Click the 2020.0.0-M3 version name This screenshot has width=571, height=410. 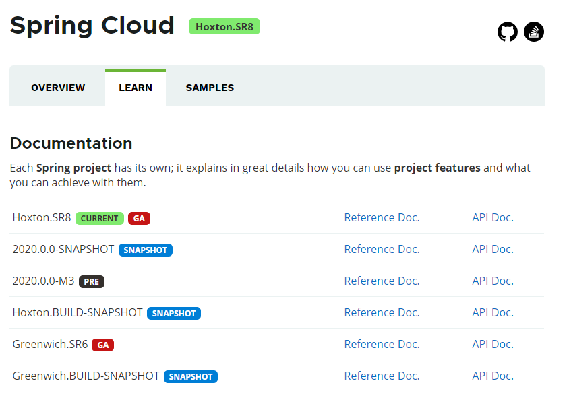(x=43, y=281)
